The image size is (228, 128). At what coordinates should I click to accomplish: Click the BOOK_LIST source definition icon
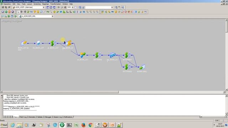(x=24, y=43)
